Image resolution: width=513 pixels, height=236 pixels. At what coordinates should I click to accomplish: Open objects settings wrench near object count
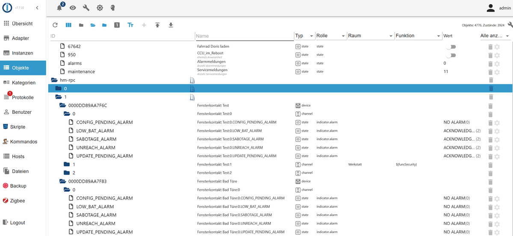510,25
